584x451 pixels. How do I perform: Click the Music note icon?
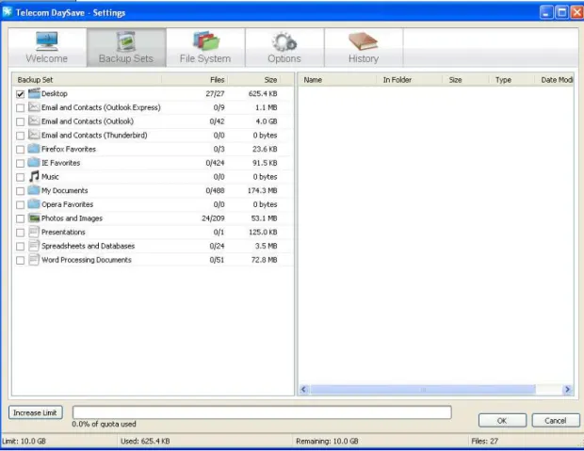tap(34, 176)
